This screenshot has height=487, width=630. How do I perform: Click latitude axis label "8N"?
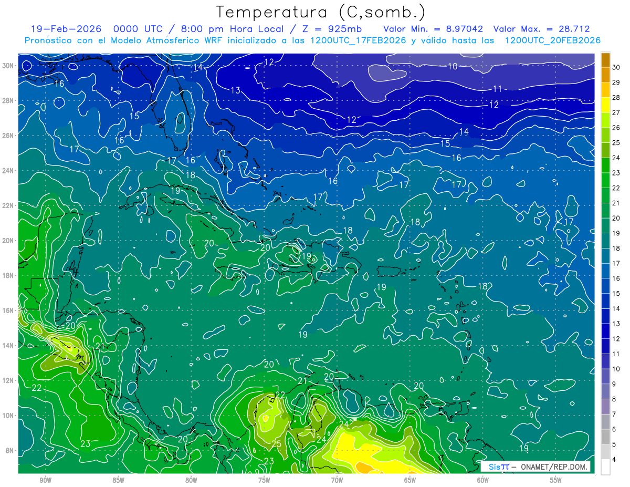pos(10,451)
